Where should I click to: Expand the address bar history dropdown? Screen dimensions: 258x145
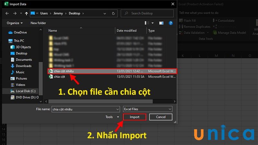coord(104,14)
